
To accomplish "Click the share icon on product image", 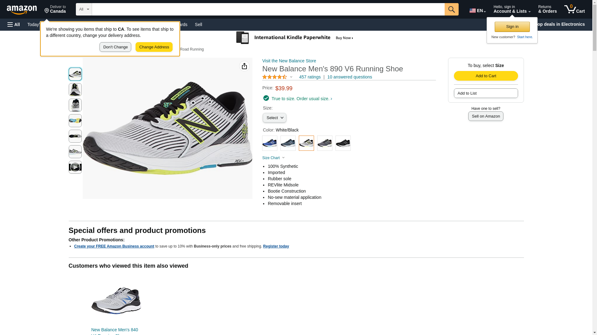I will click(x=244, y=66).
